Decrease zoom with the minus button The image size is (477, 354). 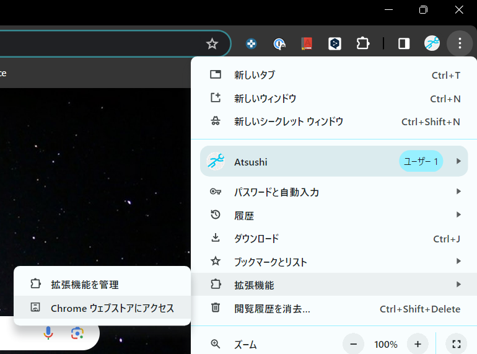click(354, 344)
